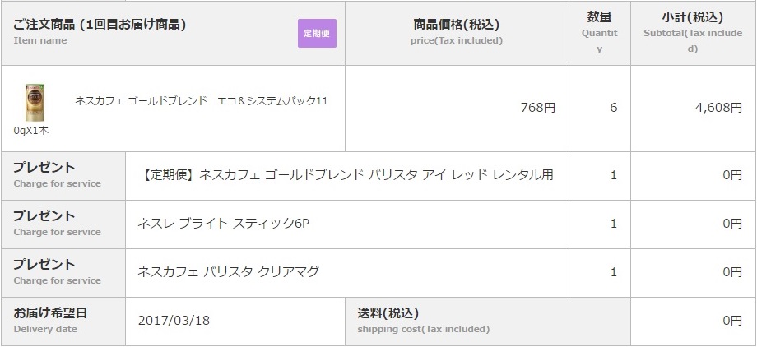Click the quantity value 6
The width and height of the screenshot is (757, 347).
(x=614, y=108)
